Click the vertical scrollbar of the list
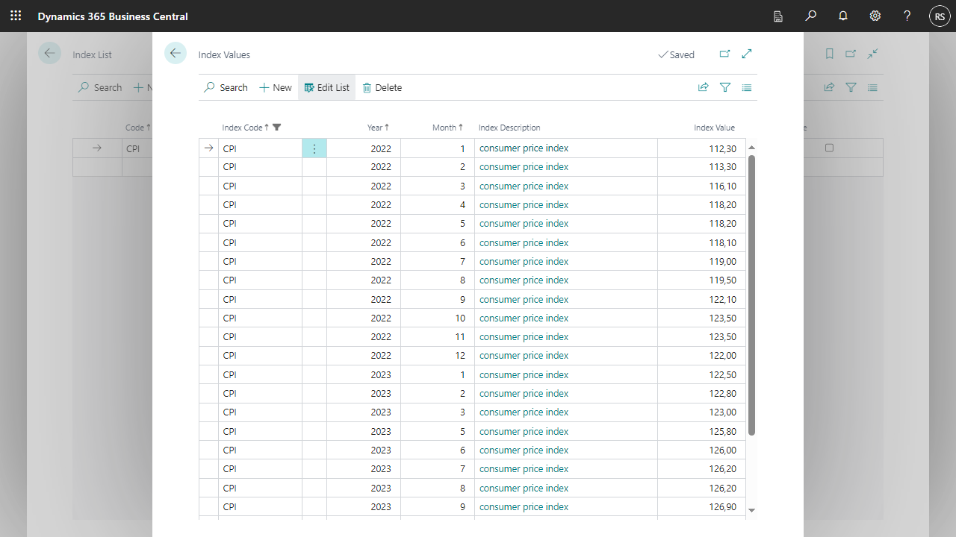This screenshot has width=956, height=537. point(751,298)
